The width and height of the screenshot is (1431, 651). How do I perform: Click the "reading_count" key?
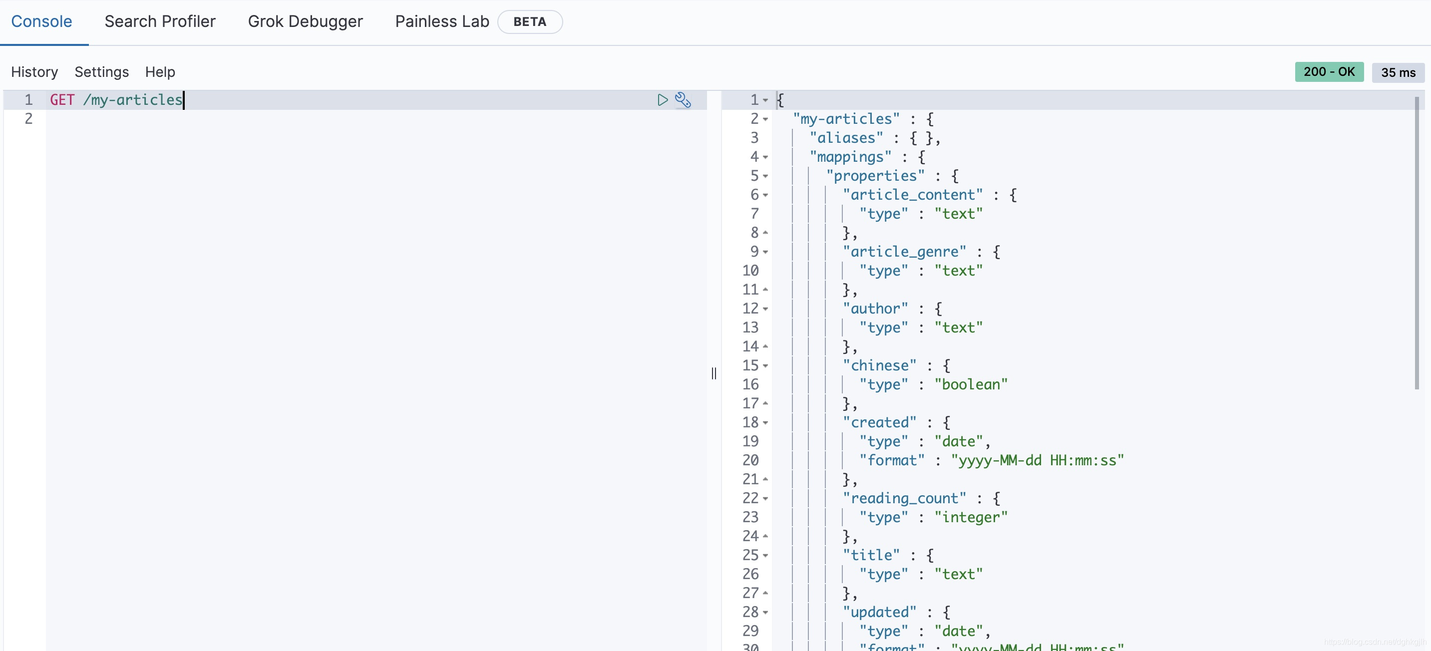click(904, 498)
